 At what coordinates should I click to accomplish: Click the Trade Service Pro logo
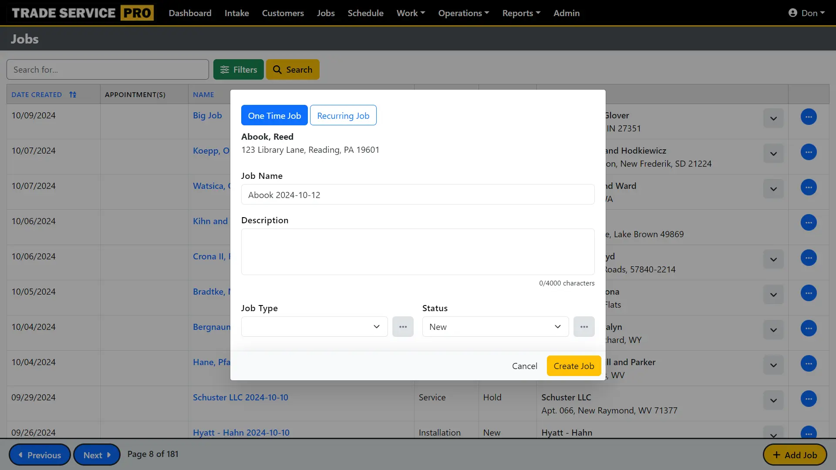coord(82,13)
